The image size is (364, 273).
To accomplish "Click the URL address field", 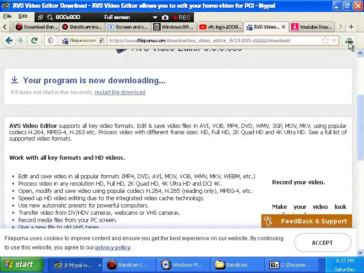I will coord(213,40).
